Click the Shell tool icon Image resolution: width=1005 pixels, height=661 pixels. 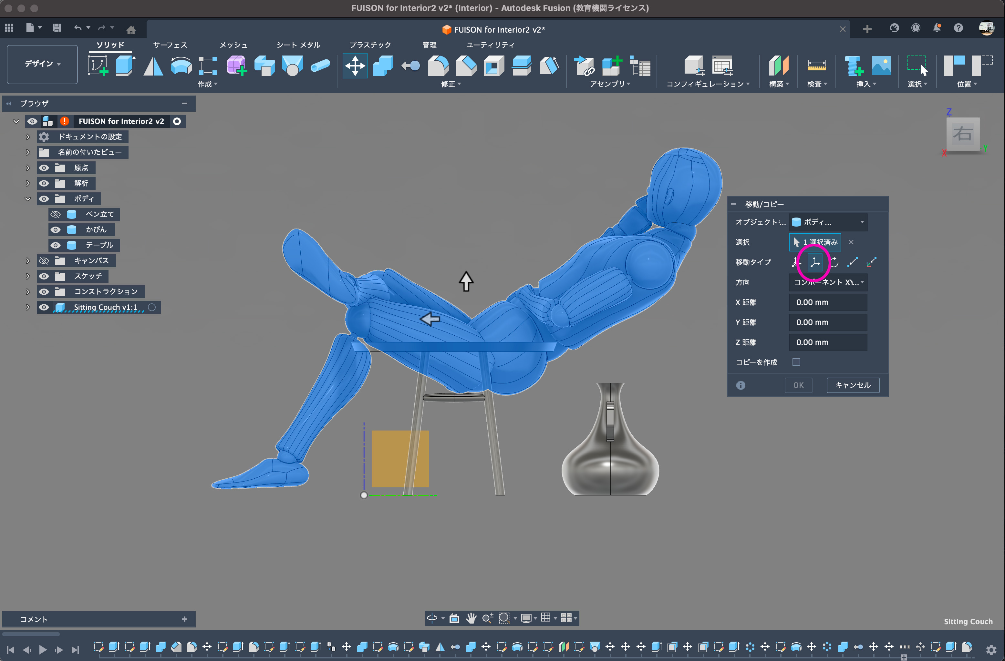pos(494,66)
